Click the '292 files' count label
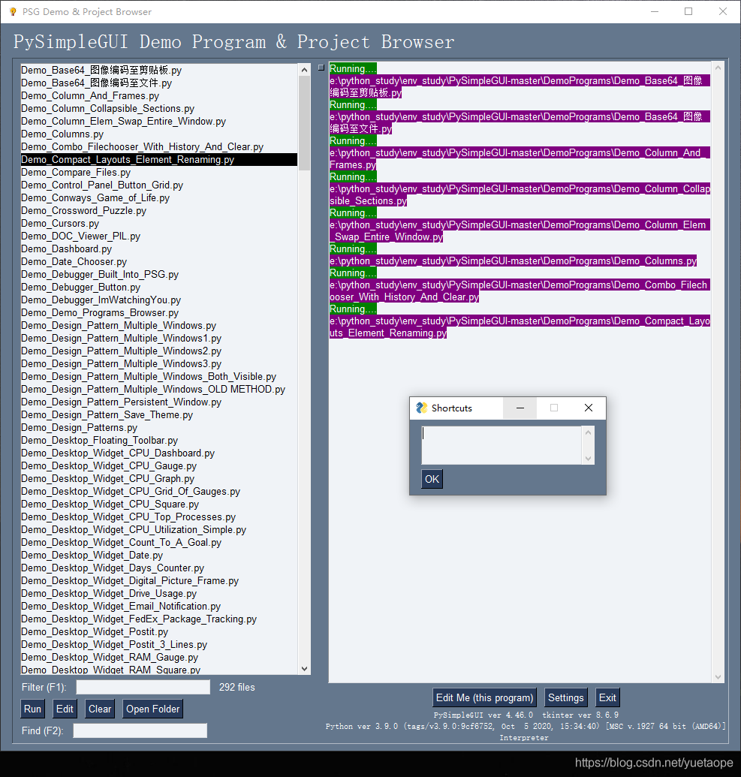Screen dimensions: 741x777 pos(237,688)
